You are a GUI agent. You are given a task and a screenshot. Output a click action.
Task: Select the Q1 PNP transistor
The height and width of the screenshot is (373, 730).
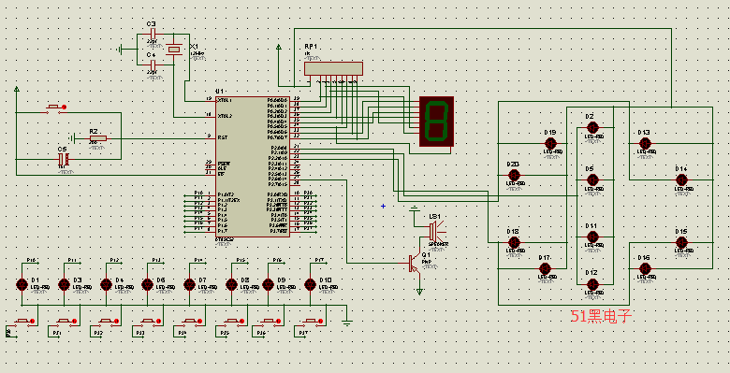coord(415,264)
